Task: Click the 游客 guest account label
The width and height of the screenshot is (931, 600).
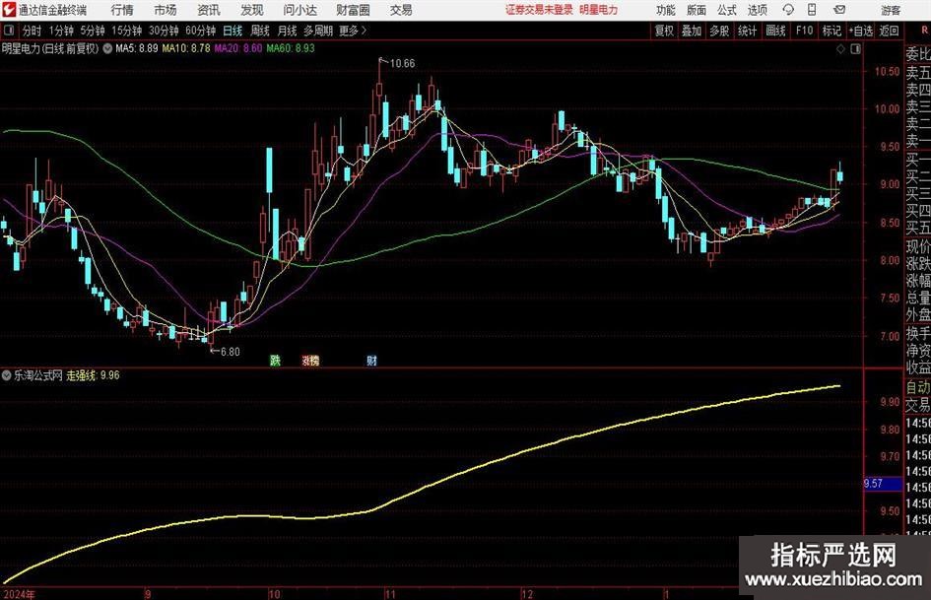Action: point(890,10)
